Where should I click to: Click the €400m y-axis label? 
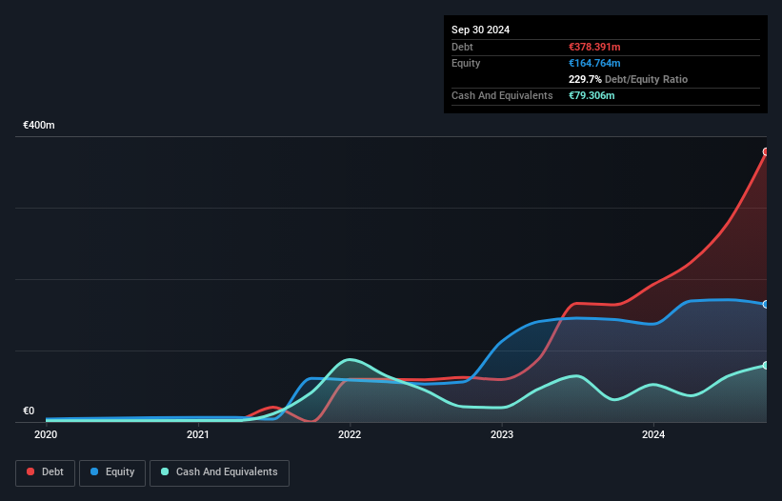click(x=39, y=125)
